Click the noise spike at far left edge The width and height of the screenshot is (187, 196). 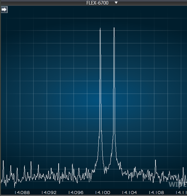tap(3, 161)
